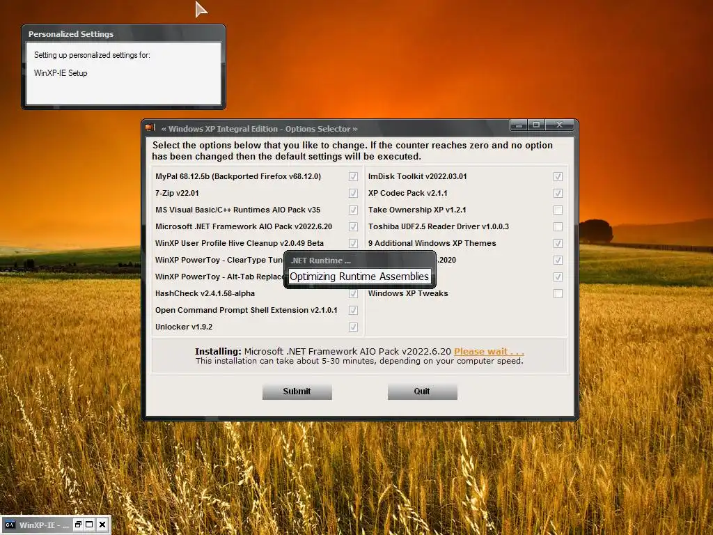
Task: Maximize the Options Selector window
Action: click(x=536, y=125)
